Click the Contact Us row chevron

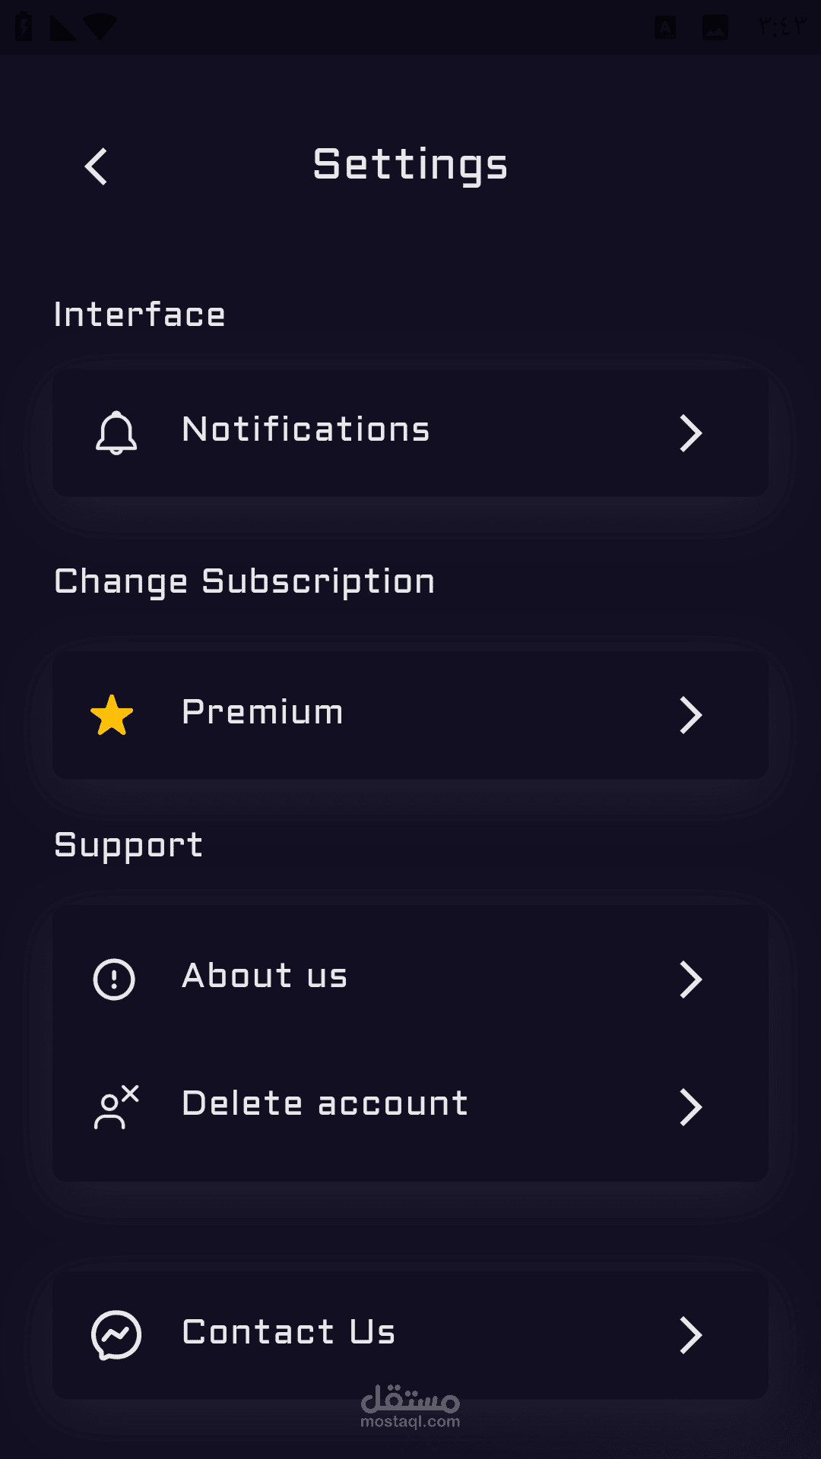(x=690, y=1335)
